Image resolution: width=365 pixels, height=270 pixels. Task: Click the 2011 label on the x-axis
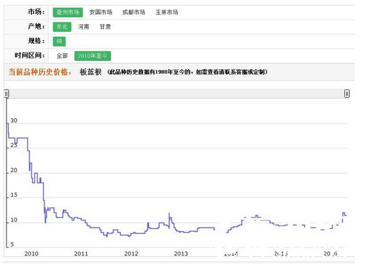click(81, 253)
